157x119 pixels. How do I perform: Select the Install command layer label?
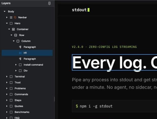coord(33,65)
